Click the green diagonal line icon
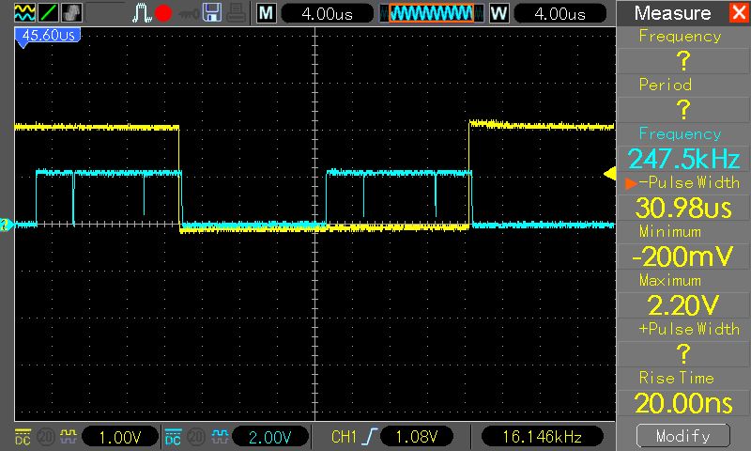This screenshot has height=451, width=751. (x=49, y=13)
